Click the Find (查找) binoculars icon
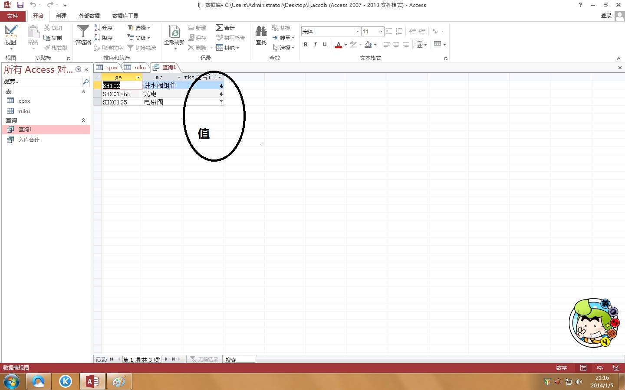Image resolution: width=625 pixels, height=390 pixels. point(261,32)
